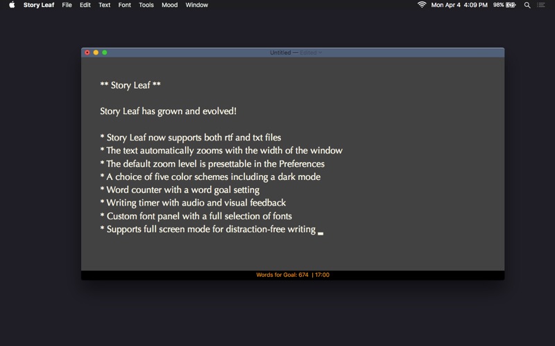
Task: Click the 17:00 timer in status bar
Action: (x=322, y=275)
